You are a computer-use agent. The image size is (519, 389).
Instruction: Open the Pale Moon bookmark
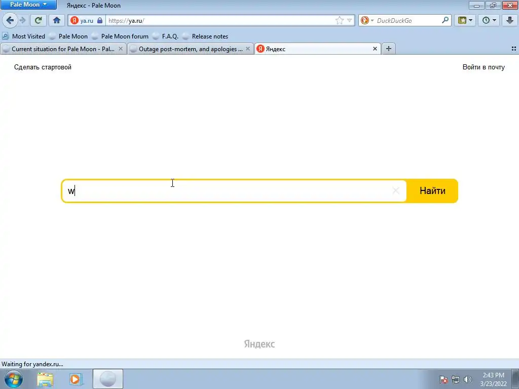coord(68,36)
